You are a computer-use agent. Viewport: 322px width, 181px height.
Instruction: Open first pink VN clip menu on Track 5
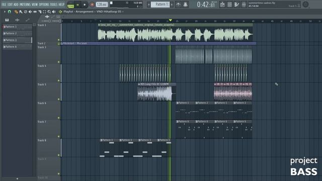(x=215, y=84)
